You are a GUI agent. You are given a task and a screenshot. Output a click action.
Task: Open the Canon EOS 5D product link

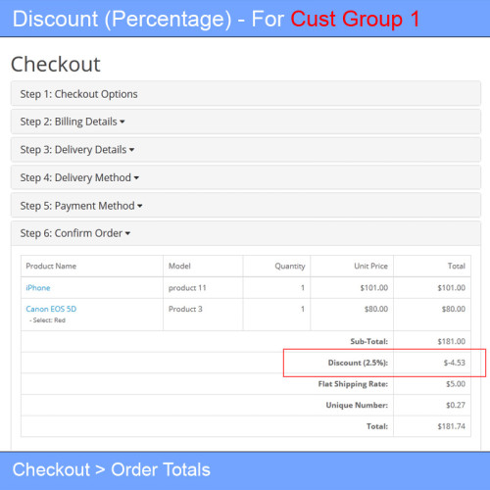[51, 309]
